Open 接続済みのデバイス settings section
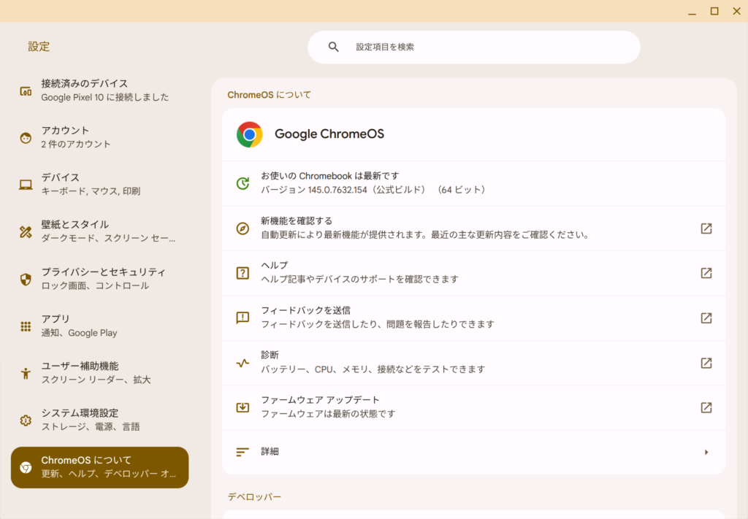This screenshot has width=748, height=519. pyautogui.click(x=99, y=91)
